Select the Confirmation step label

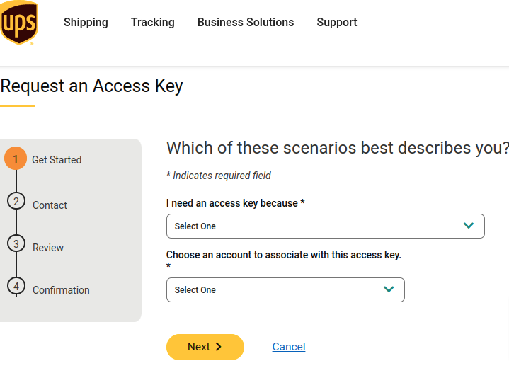tap(61, 290)
